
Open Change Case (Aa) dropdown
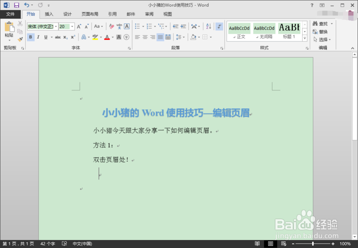pyautogui.click(x=98, y=27)
